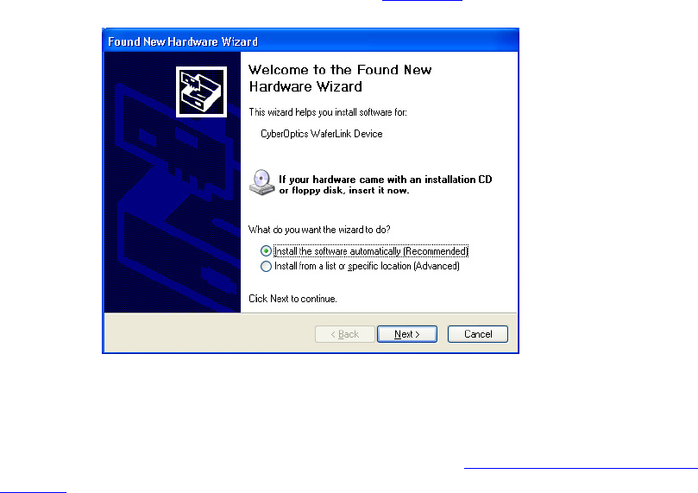Click the Found New Hardware Wizard title bar
This screenshot has width=698, height=493.
coord(311,41)
